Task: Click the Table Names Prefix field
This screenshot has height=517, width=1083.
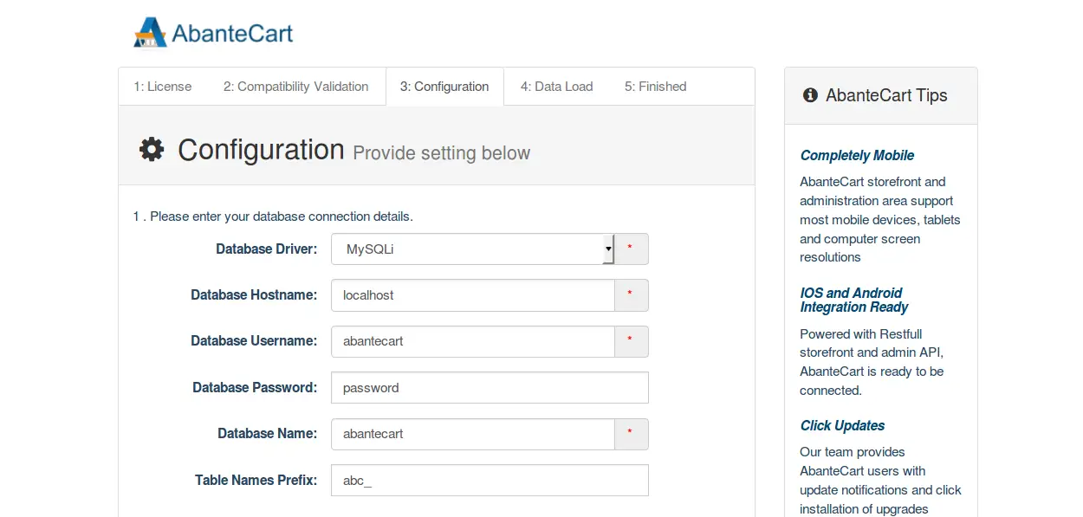Action: [490, 480]
